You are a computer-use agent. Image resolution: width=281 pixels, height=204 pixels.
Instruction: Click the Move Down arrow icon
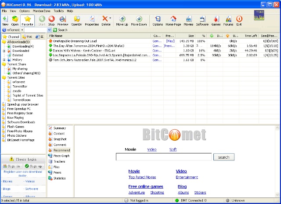[x=139, y=19]
